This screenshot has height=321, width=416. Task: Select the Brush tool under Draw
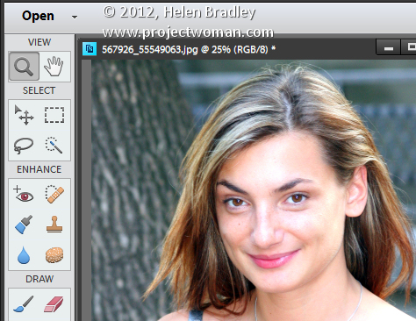24,304
